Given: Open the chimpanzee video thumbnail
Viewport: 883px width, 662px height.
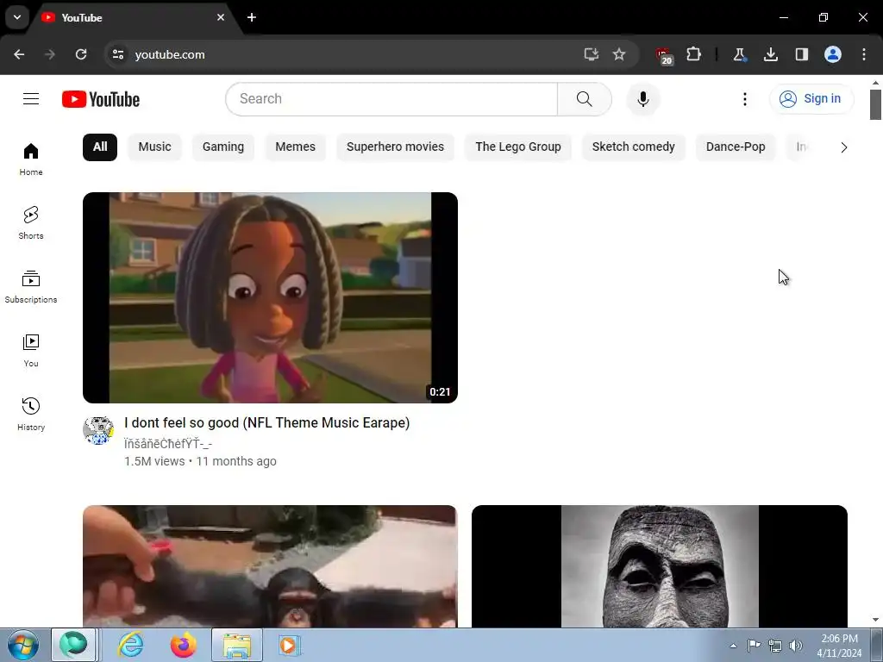Looking at the screenshot, I should point(270,566).
